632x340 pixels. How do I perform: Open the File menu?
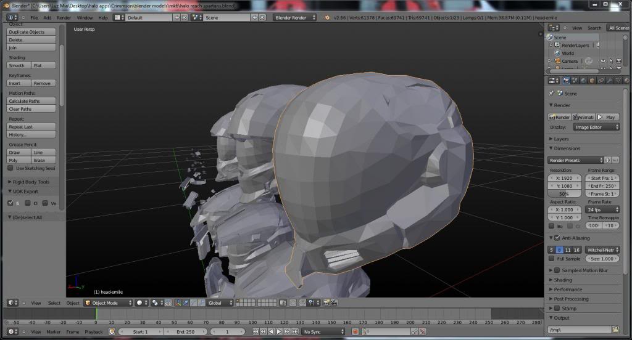[35, 18]
